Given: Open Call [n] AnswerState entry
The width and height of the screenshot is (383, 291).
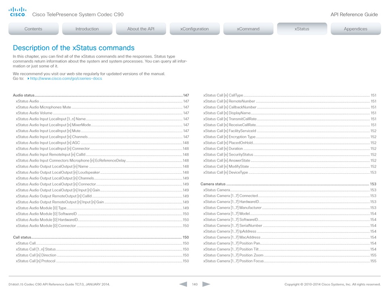Looking at the screenshot, I should (x=290, y=160).
